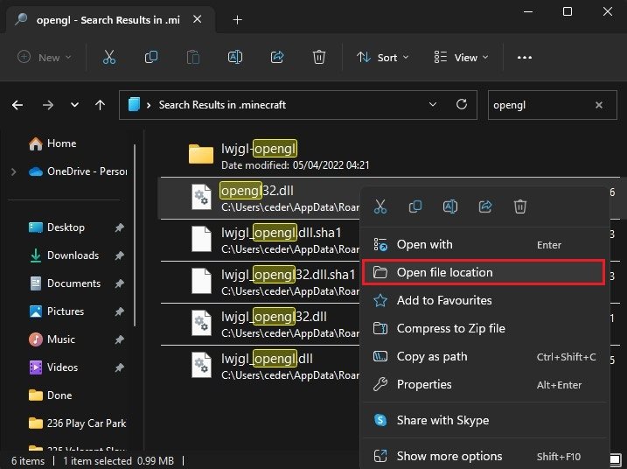Expand the OneDrive tree node
This screenshot has width=627, height=469.
13,171
